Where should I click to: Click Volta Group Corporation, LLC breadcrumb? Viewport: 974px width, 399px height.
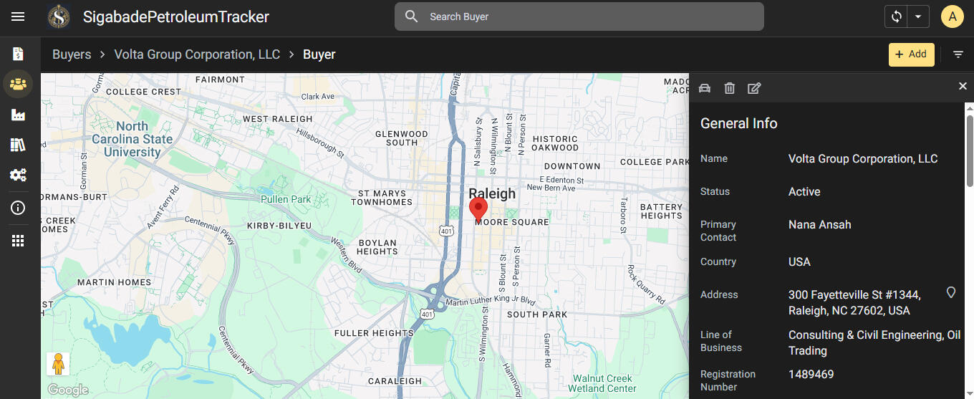pyautogui.click(x=197, y=54)
